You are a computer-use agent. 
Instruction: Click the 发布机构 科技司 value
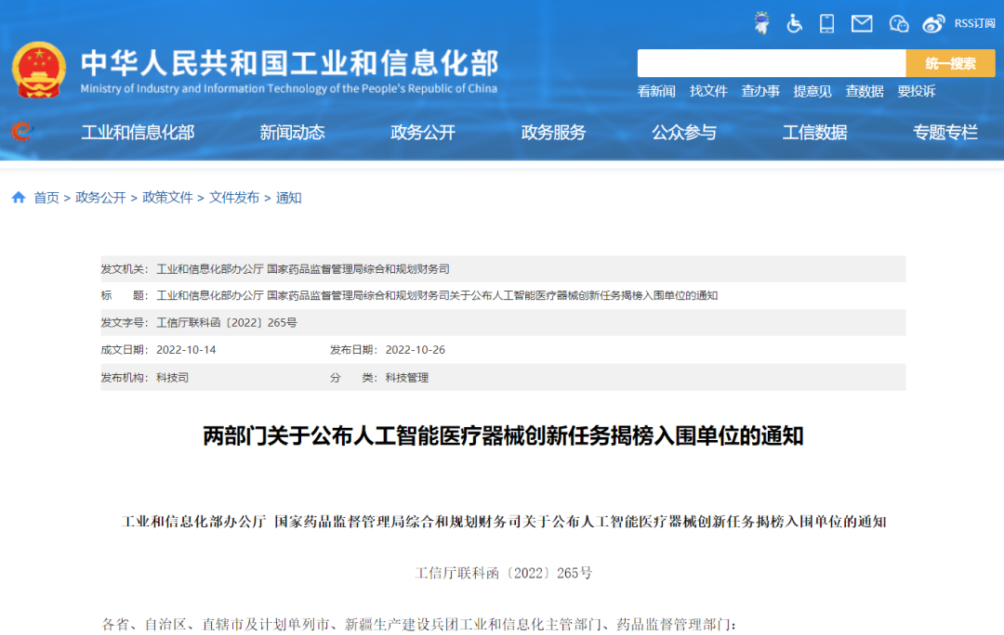tap(172, 378)
